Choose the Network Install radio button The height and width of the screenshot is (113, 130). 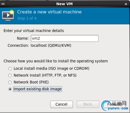point(10,76)
